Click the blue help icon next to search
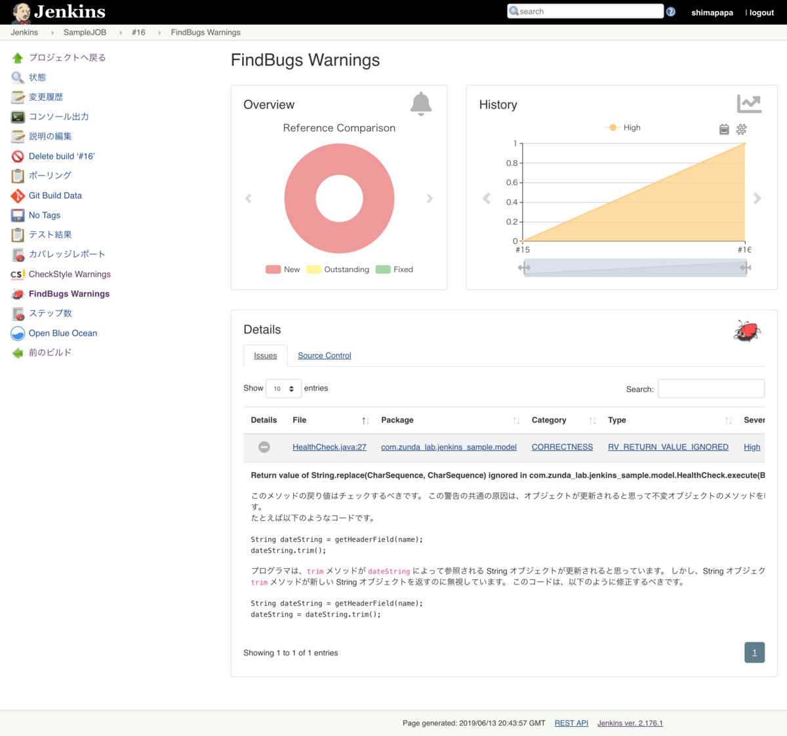The image size is (787, 736). [670, 12]
